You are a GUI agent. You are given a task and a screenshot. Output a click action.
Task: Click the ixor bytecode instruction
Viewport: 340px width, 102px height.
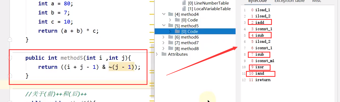260,67
